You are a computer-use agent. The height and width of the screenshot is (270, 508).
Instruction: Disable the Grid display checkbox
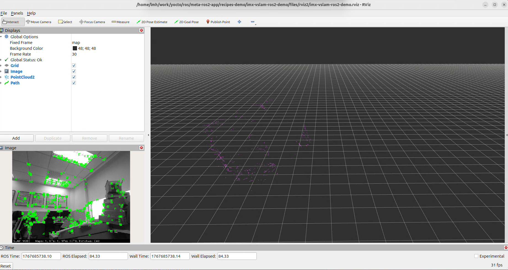click(x=74, y=66)
